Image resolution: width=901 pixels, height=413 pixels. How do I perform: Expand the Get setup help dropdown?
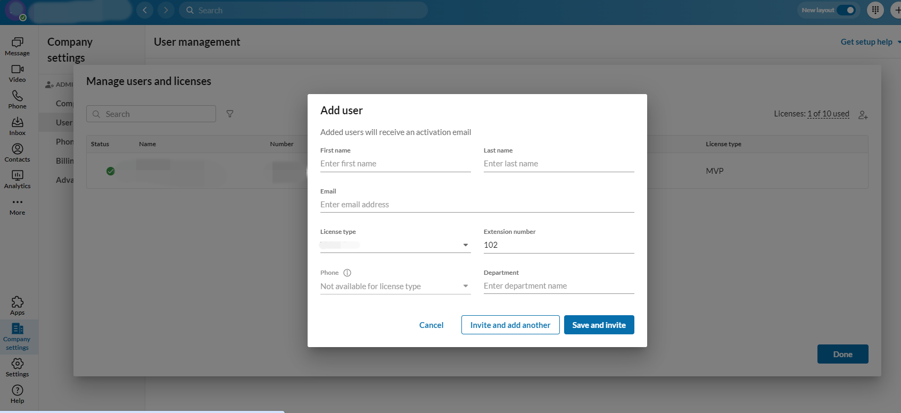866,41
